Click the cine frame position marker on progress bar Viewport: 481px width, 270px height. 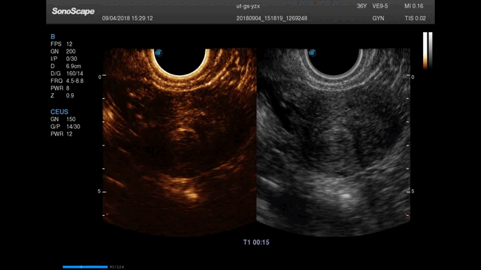tap(82, 267)
